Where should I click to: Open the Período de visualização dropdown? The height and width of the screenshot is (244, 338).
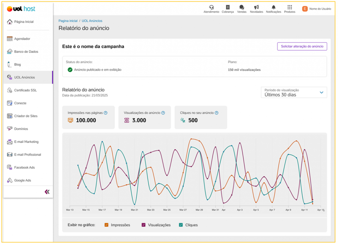pos(294,92)
